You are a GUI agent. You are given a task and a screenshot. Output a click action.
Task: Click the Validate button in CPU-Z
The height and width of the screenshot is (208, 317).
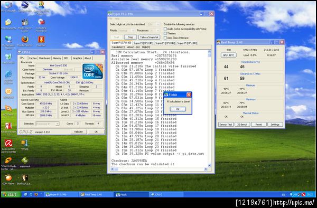coord(78,131)
